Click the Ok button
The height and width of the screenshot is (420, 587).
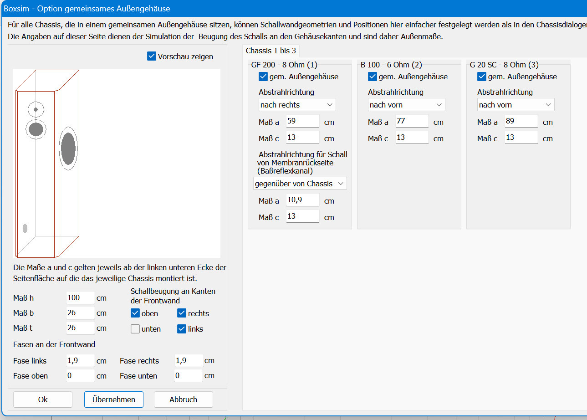[x=43, y=400]
